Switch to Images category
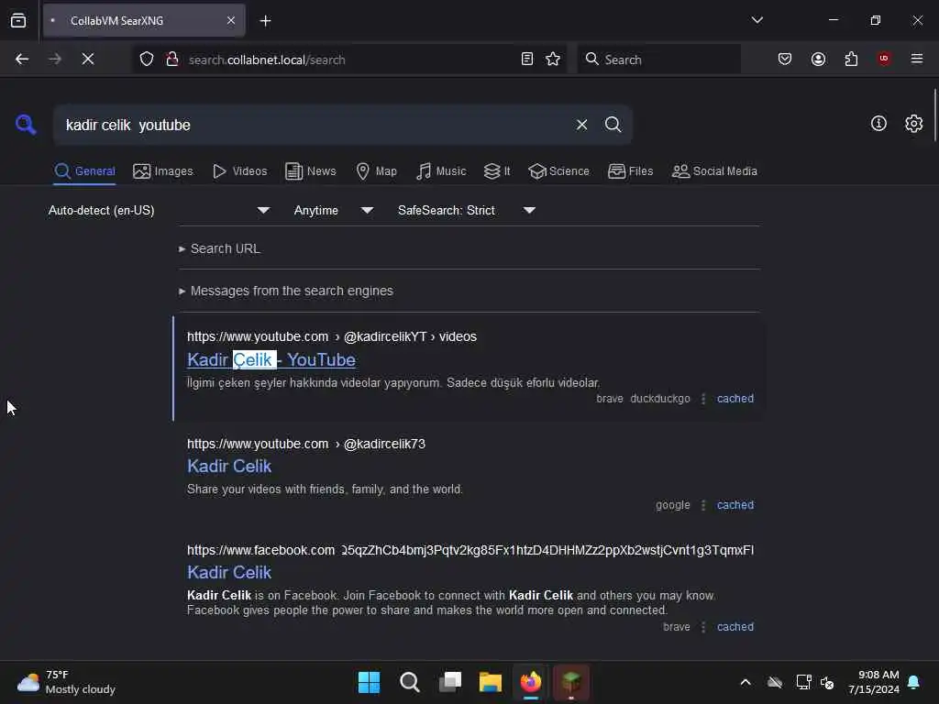Screen dimensions: 939x704 pyautogui.click(x=163, y=171)
